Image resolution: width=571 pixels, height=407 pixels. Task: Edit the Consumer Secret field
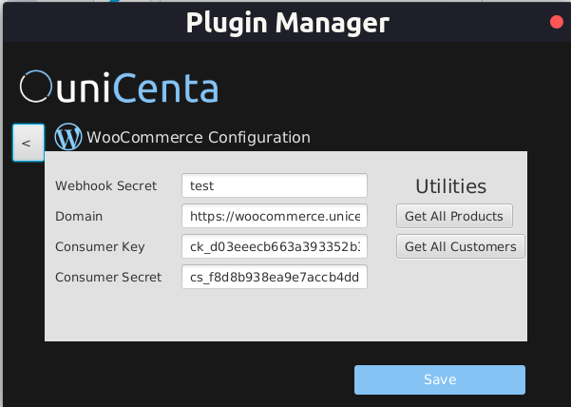pos(275,277)
